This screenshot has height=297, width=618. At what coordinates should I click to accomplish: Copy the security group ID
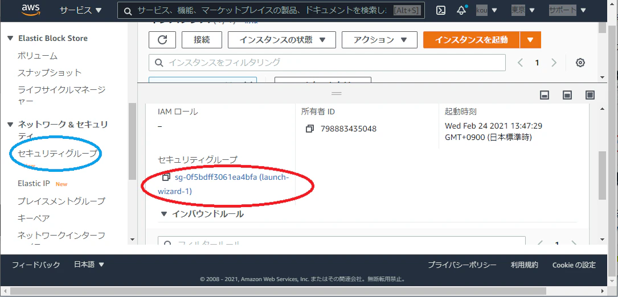pyautogui.click(x=166, y=178)
